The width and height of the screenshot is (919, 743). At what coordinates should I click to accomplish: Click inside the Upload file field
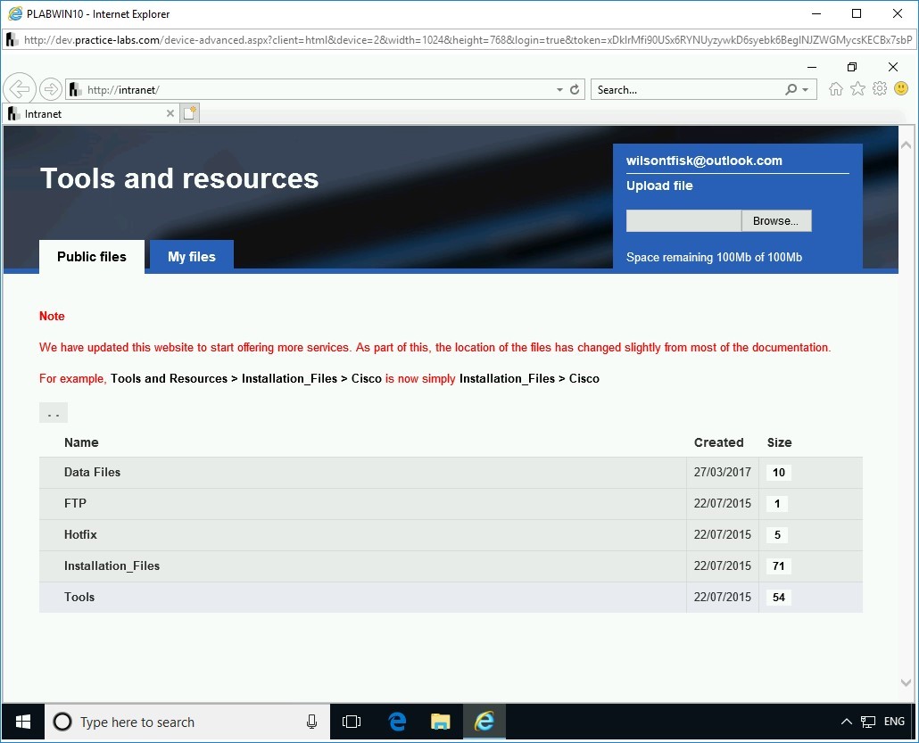tap(683, 220)
